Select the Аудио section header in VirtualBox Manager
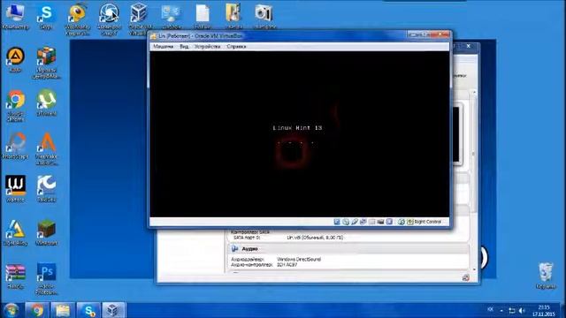This screenshot has width=566, height=318. click(x=349, y=249)
